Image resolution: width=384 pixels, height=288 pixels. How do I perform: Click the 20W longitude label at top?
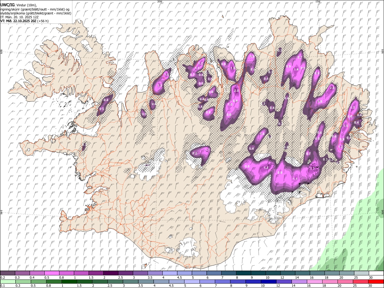pos(160,1)
